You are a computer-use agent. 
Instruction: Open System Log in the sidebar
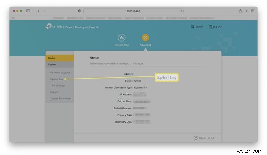tap(57, 79)
